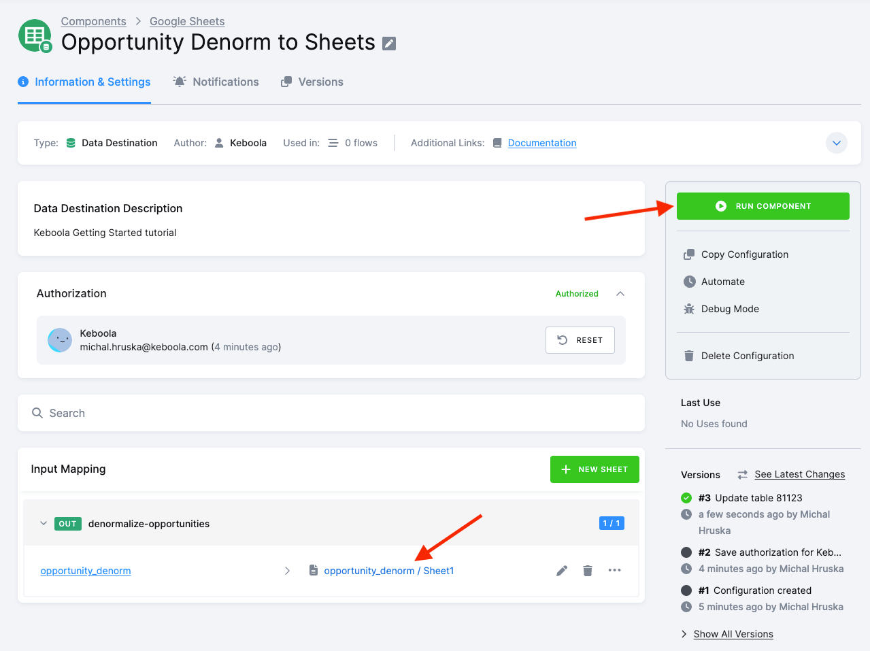
Task: Open the opportunity_denorm / Sheet1 destination link
Action: pyautogui.click(x=389, y=571)
